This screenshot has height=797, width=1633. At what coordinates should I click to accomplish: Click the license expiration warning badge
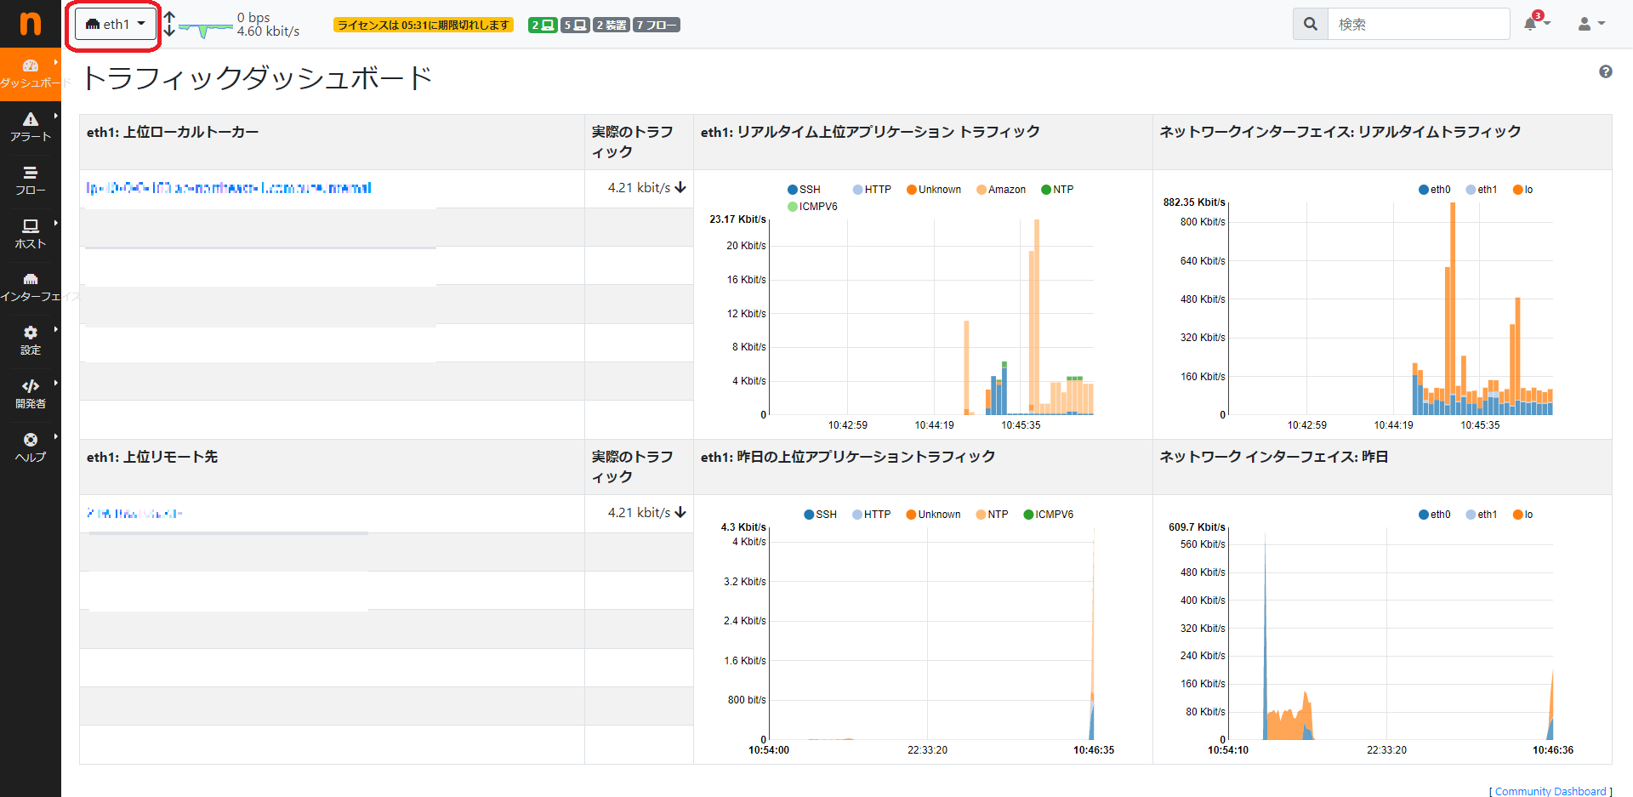click(x=424, y=25)
